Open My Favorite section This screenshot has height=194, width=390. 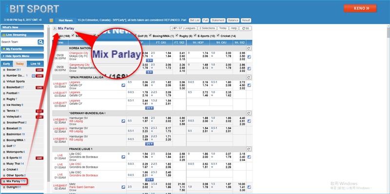pos(22,49)
